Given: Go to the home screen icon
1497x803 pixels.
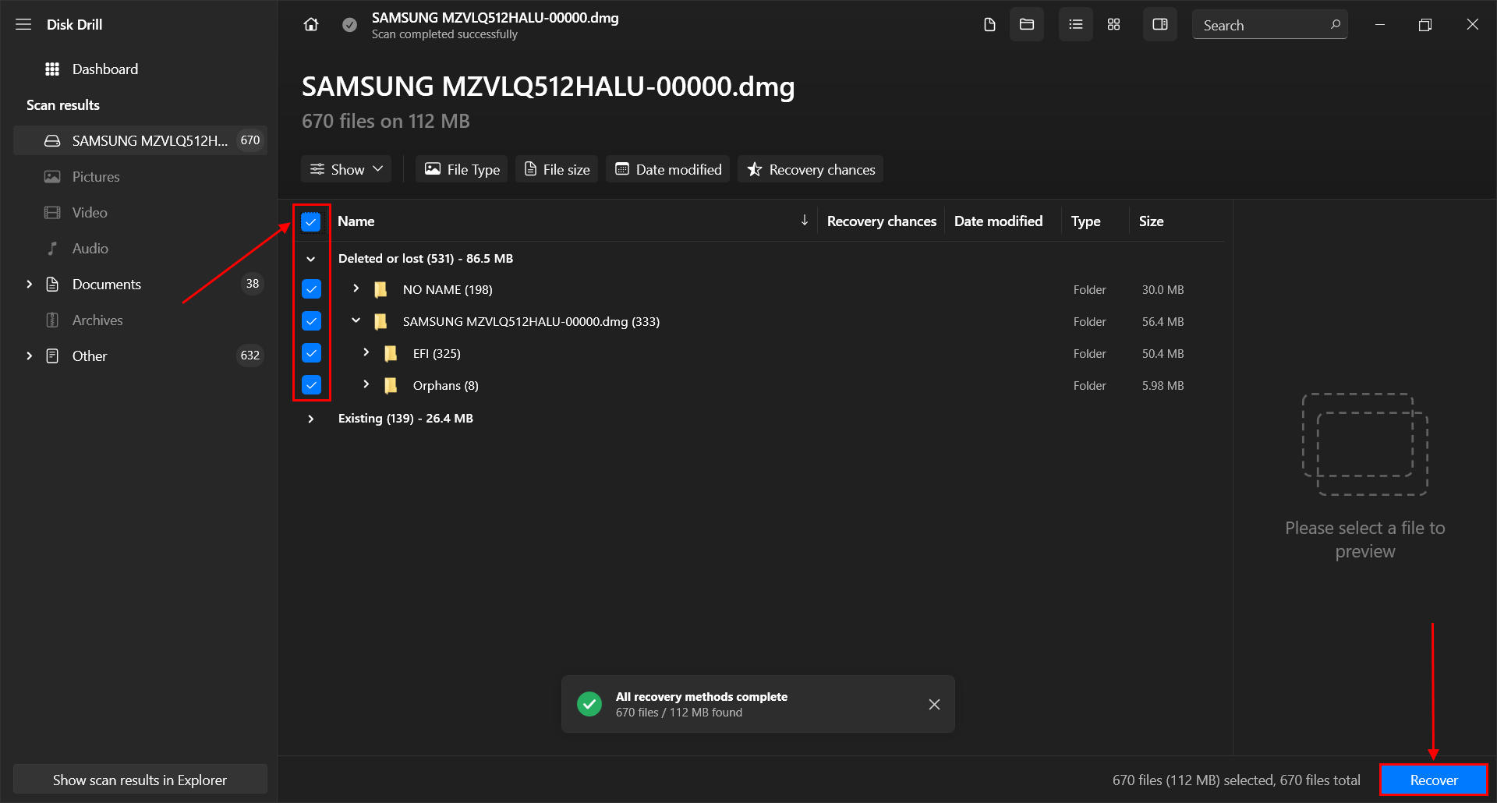Looking at the screenshot, I should [311, 25].
